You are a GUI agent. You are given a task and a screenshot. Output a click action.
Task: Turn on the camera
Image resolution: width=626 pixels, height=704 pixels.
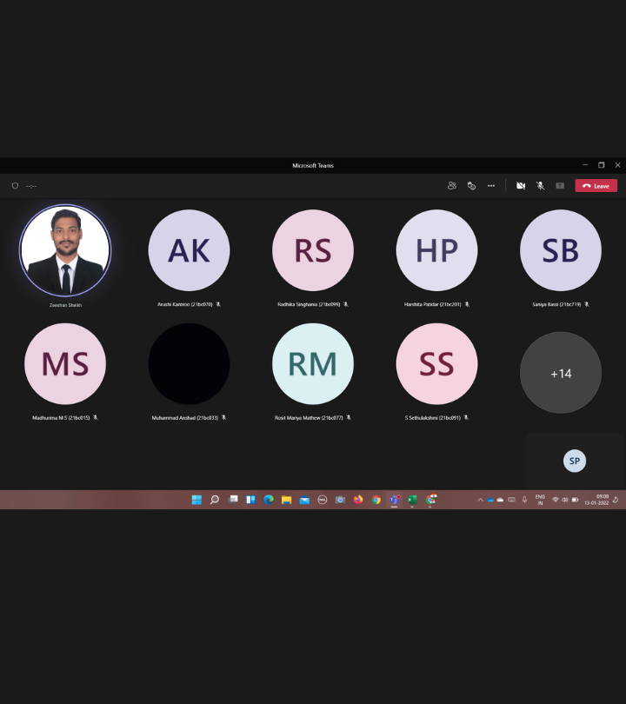coord(521,186)
